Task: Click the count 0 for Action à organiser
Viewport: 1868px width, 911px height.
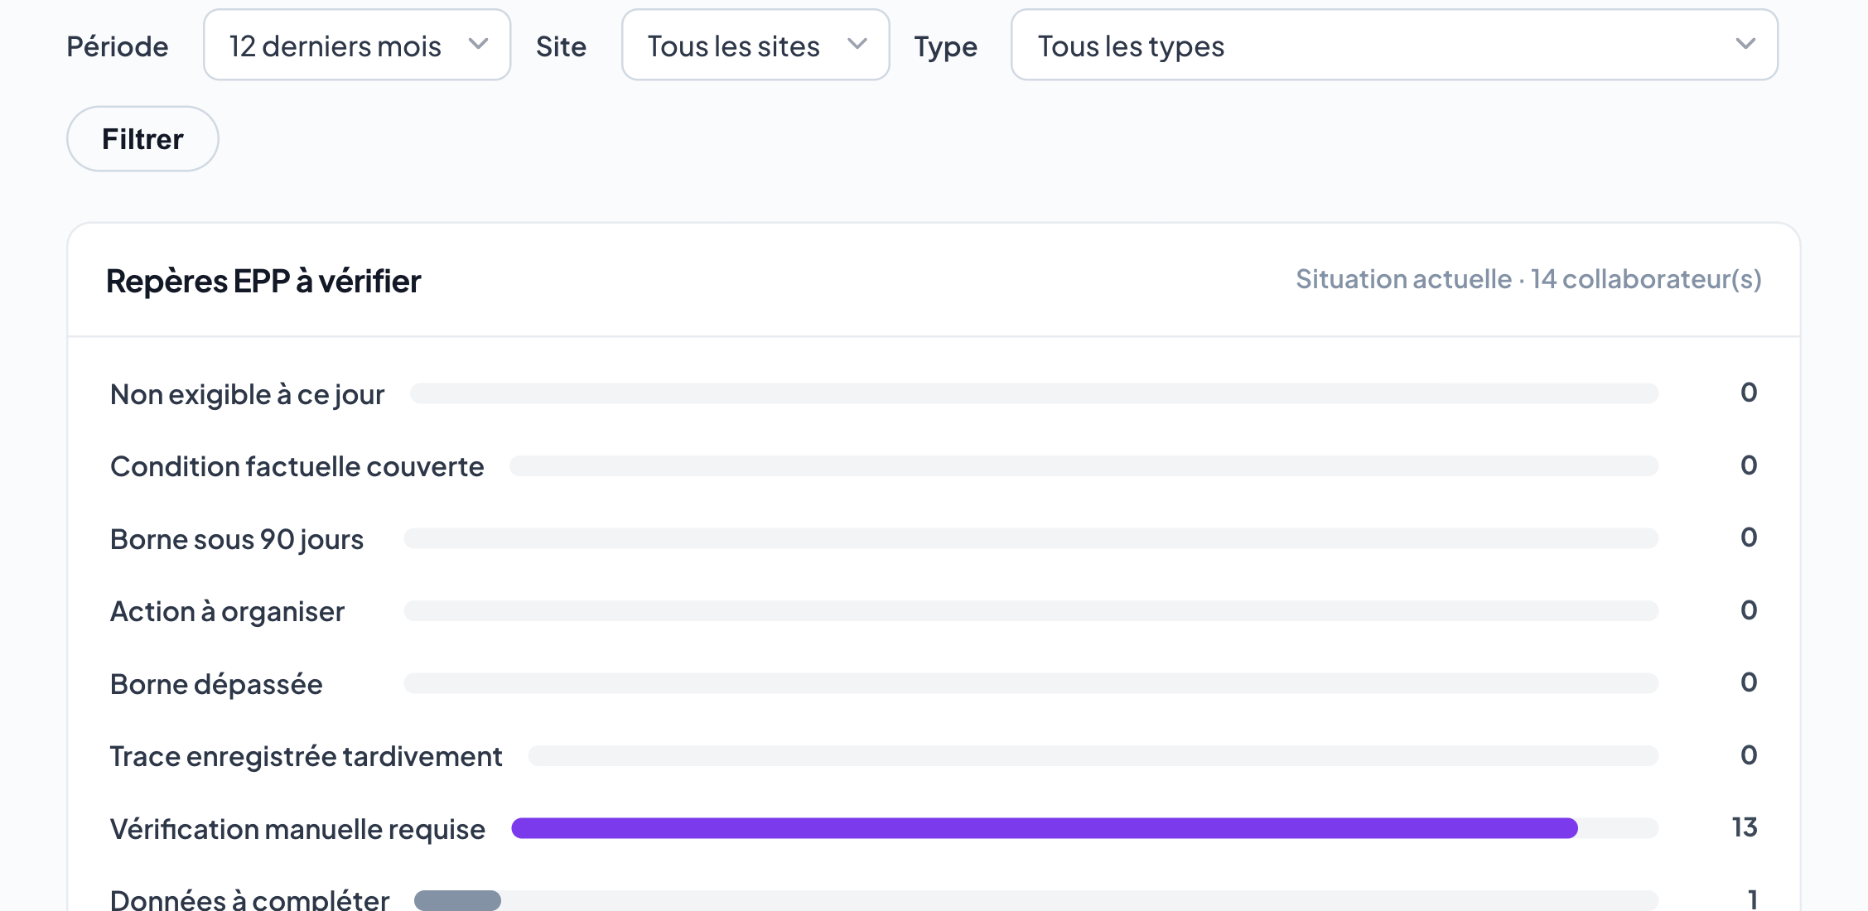Action: (x=1749, y=610)
